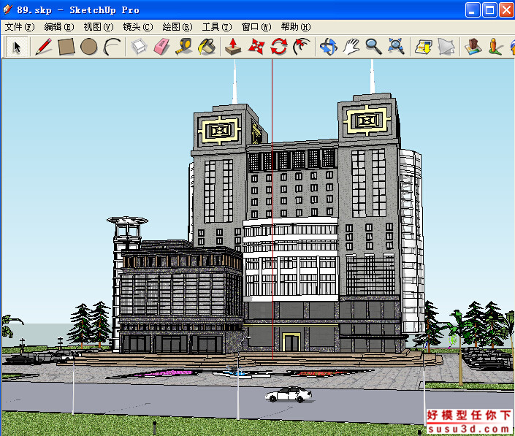This screenshot has height=436, width=515.
Task: Select the Move tool with red arrows
Action: pyautogui.click(x=256, y=47)
